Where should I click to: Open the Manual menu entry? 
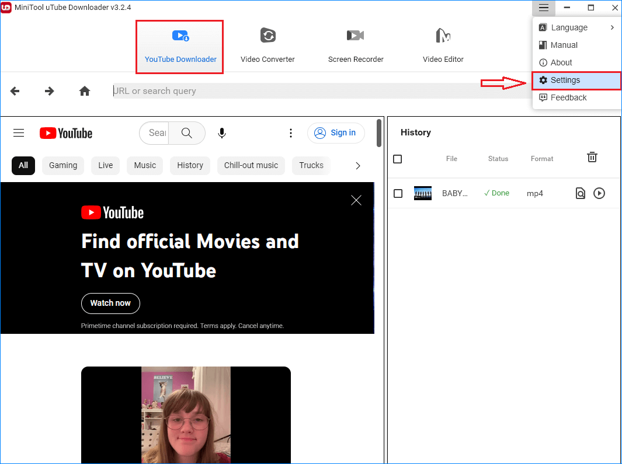click(577, 45)
